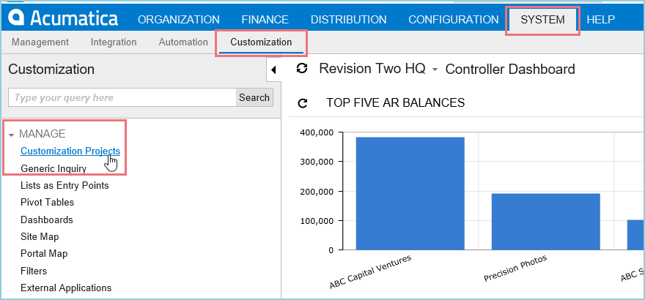Click the Precision Photos axis label

pyautogui.click(x=515, y=269)
